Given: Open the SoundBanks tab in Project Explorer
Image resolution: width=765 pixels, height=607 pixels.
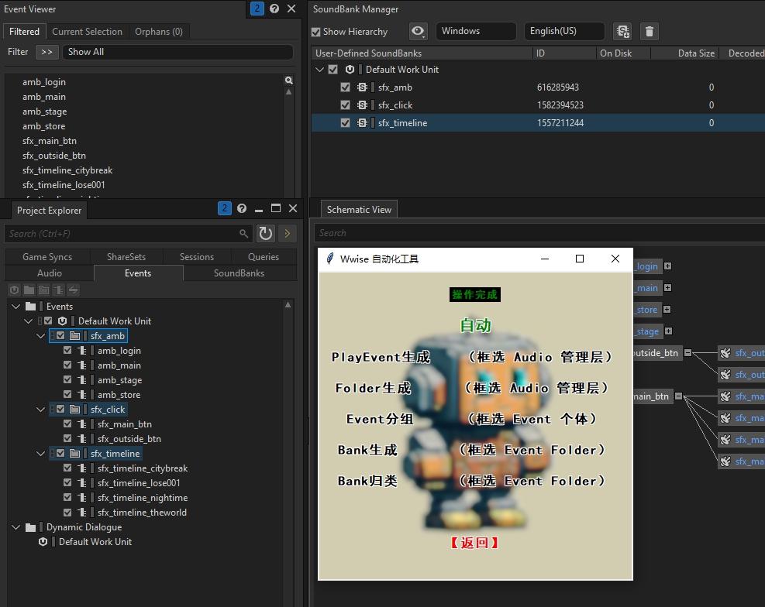Looking at the screenshot, I should (x=239, y=273).
